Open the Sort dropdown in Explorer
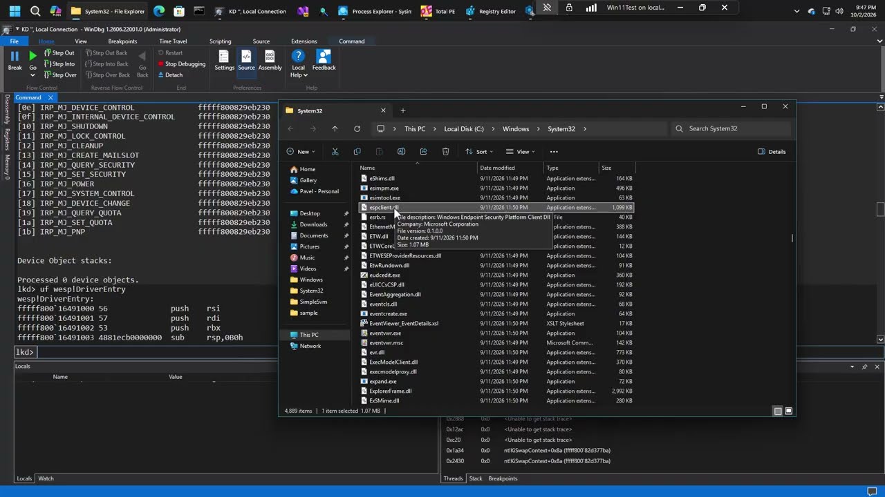 pos(479,152)
